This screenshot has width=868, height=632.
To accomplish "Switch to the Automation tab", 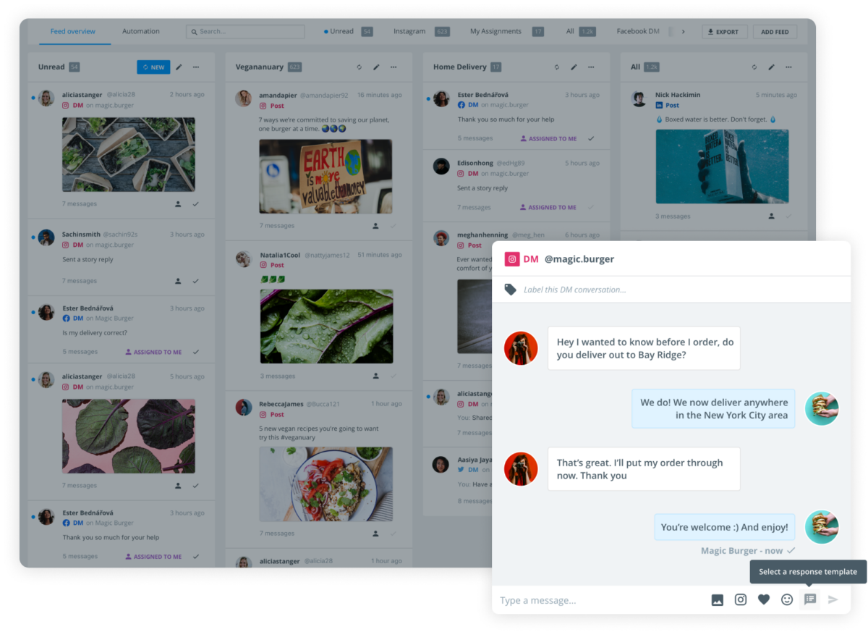I will point(140,31).
